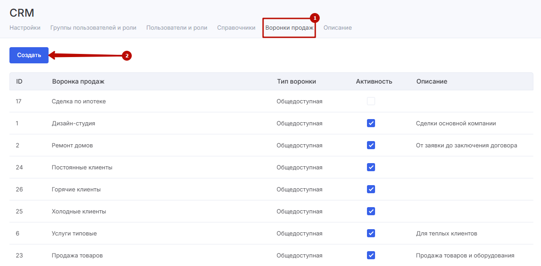Image resolution: width=541 pixels, height=266 pixels.
Task: Open the Описание tab
Action: click(x=337, y=28)
